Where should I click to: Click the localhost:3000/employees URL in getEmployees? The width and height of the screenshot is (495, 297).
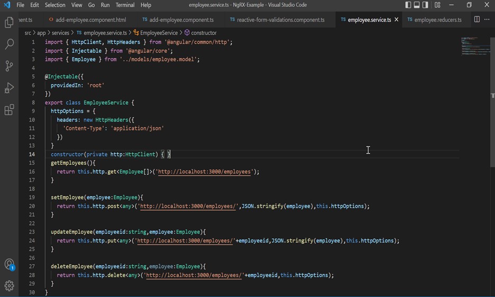pos(204,172)
